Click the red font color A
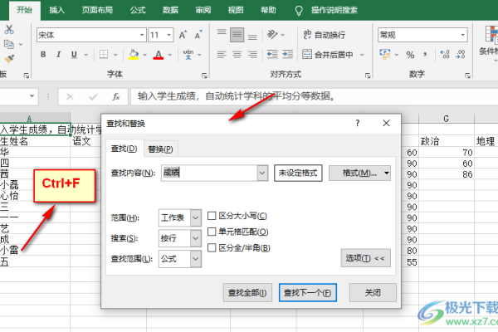Viewport: 498px width, 332px height. coord(159,55)
